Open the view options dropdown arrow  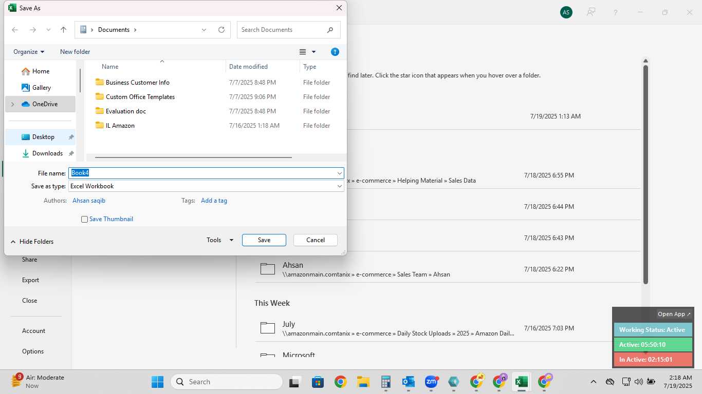[x=313, y=52]
